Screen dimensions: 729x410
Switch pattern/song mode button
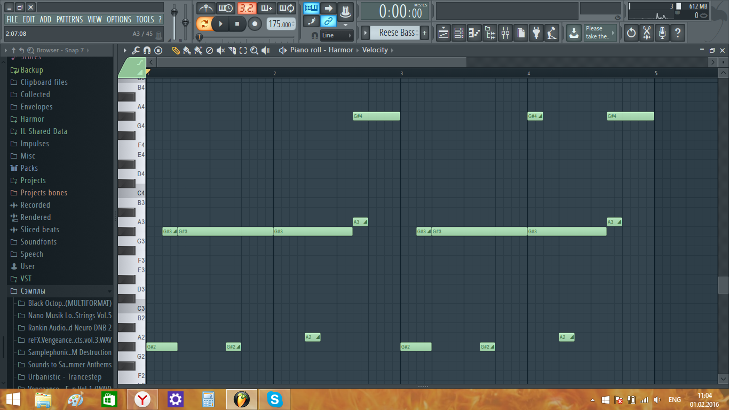coord(204,24)
